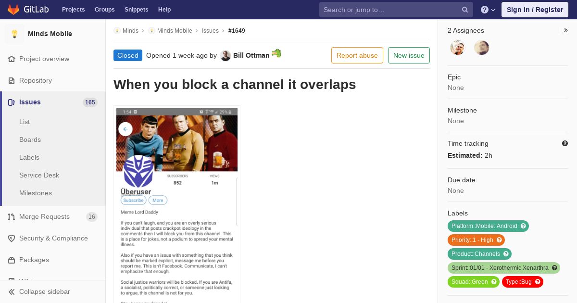Viewport: 577px width, 303px height.
Task: Click the Issues breadcrumb link
Action: click(210, 30)
